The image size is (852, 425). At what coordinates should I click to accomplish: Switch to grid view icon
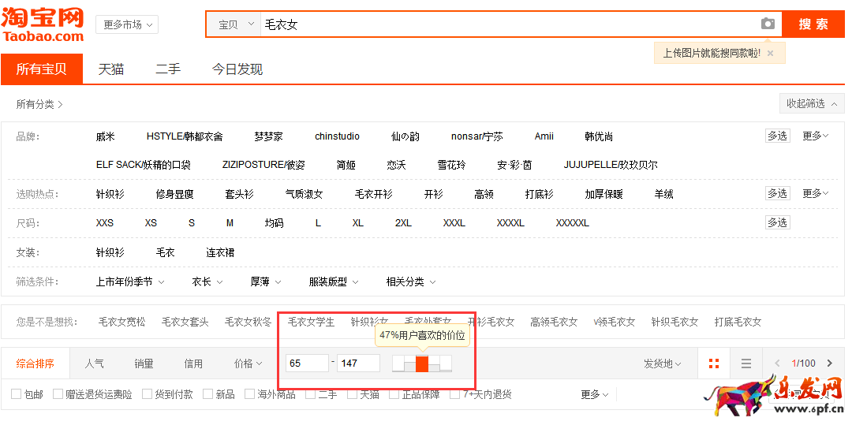714,363
